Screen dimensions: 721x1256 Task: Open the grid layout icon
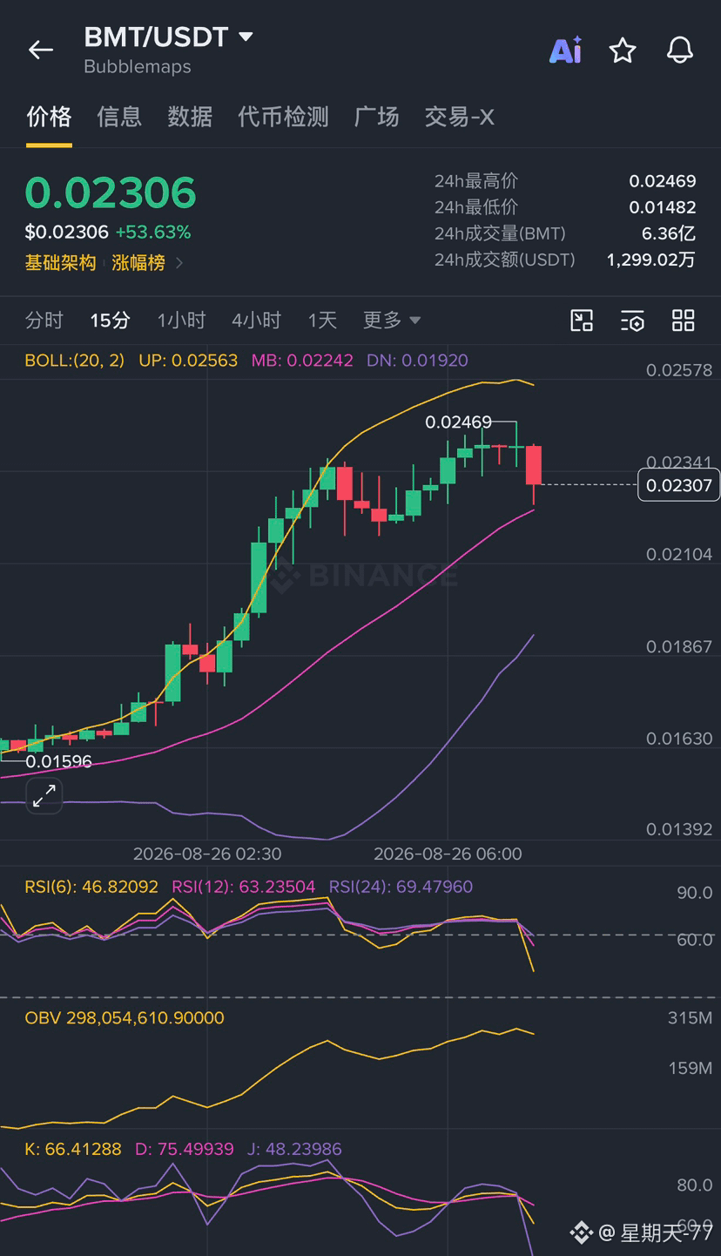pos(684,321)
